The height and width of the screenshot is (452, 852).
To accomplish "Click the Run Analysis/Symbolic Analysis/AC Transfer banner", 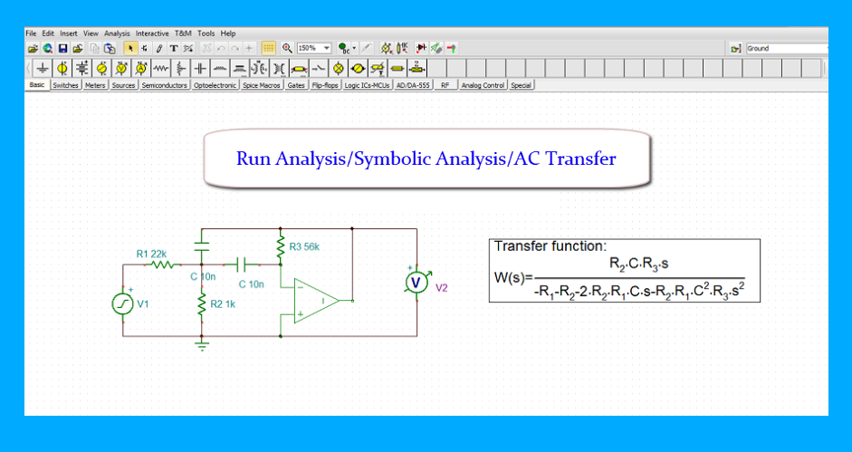I will 426,159.
